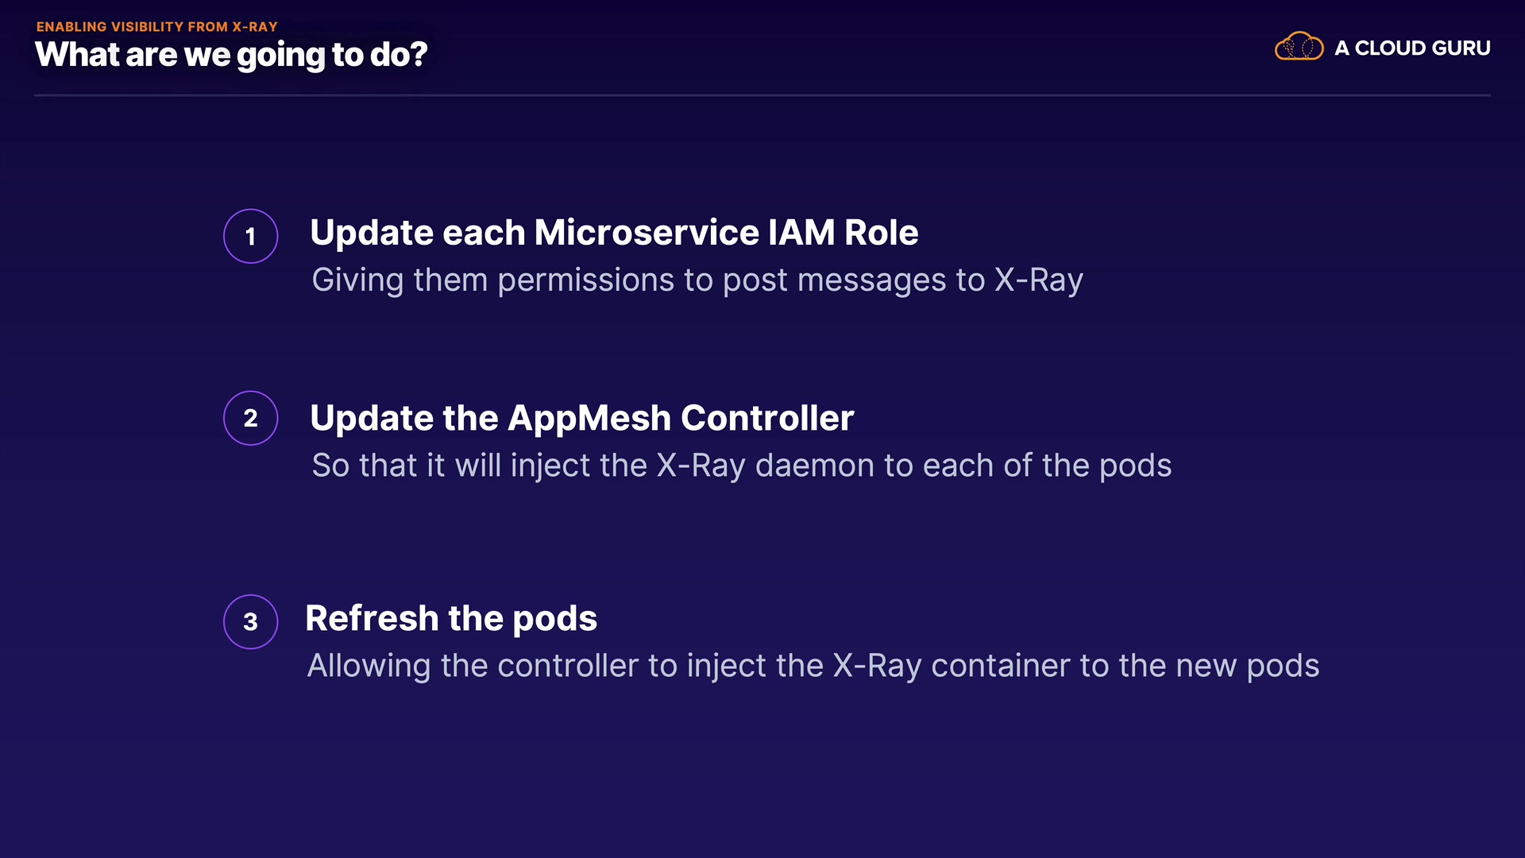The width and height of the screenshot is (1525, 858).
Task: Click 'Update the AppMesh Controller' heading
Action: [x=581, y=418]
